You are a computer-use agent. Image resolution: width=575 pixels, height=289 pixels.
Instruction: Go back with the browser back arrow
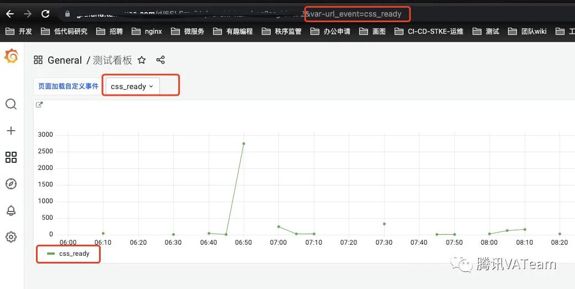tap(10, 14)
